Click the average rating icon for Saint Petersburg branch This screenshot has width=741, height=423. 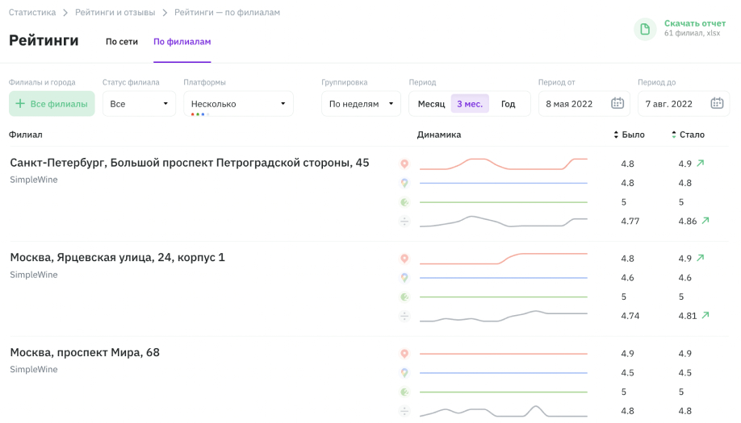point(404,221)
